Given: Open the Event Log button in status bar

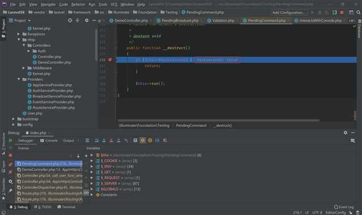Looking at the screenshot, I should pos(344,207).
